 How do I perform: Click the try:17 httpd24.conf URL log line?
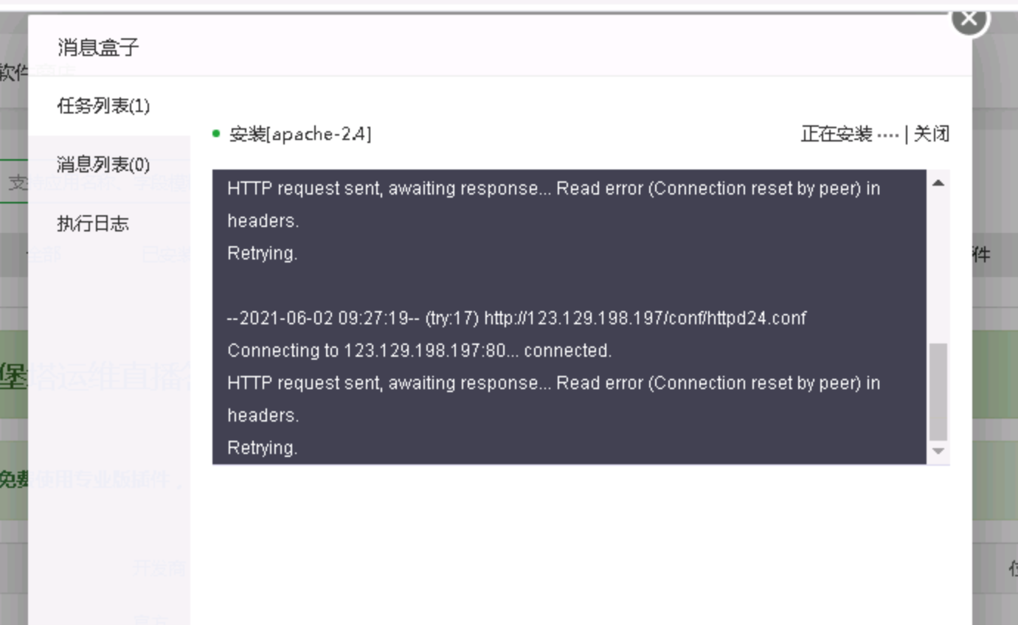pos(516,318)
